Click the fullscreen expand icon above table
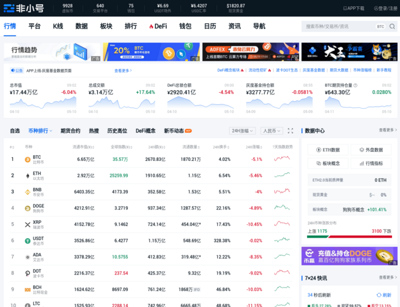Screen dimensions: 400x307 click(x=290, y=131)
